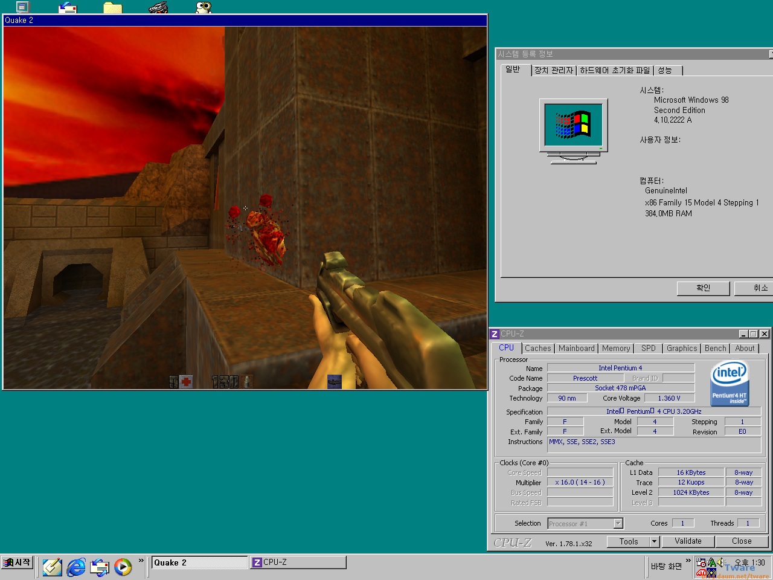
Task: Click the Multiplier value 'x 16.0 ( 14 - 16 )'
Action: pos(580,482)
